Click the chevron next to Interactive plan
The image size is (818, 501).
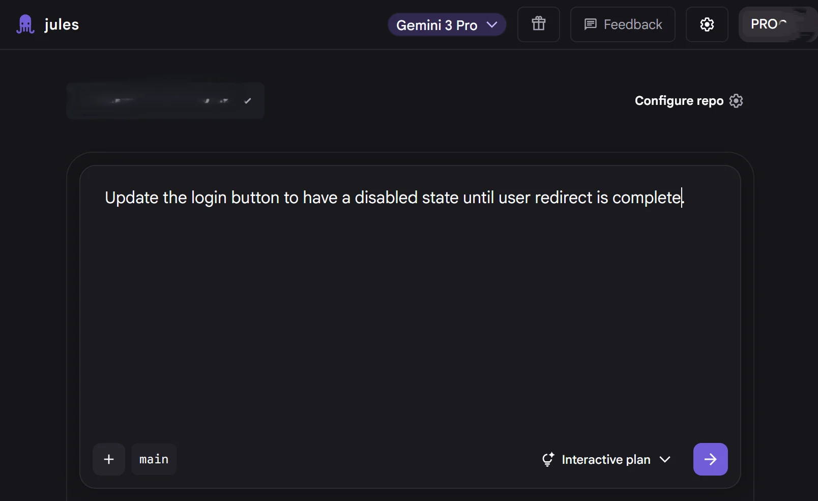(665, 459)
